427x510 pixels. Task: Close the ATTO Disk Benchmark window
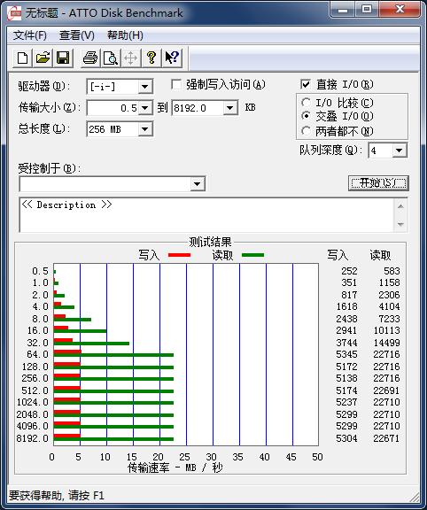[400, 10]
